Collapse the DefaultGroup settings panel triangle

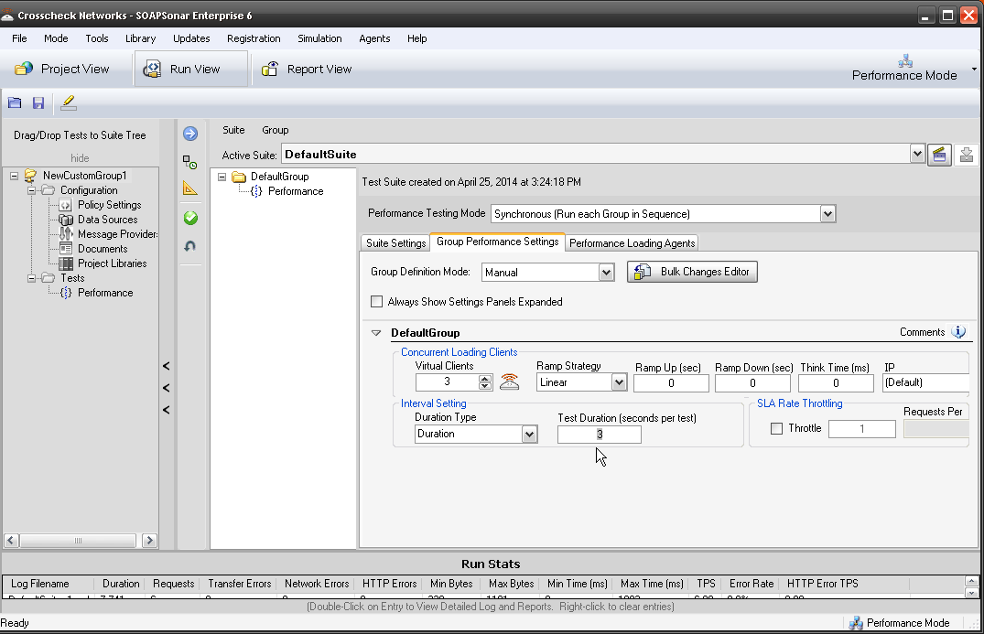[x=376, y=333]
